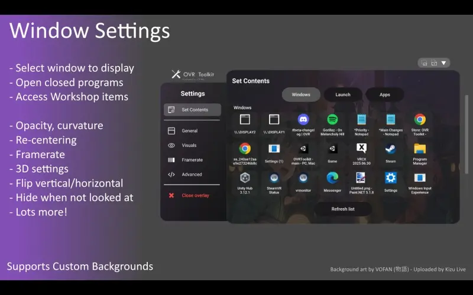This screenshot has width=473, height=295.
Task: Open the Visuals settings section
Action: click(189, 145)
